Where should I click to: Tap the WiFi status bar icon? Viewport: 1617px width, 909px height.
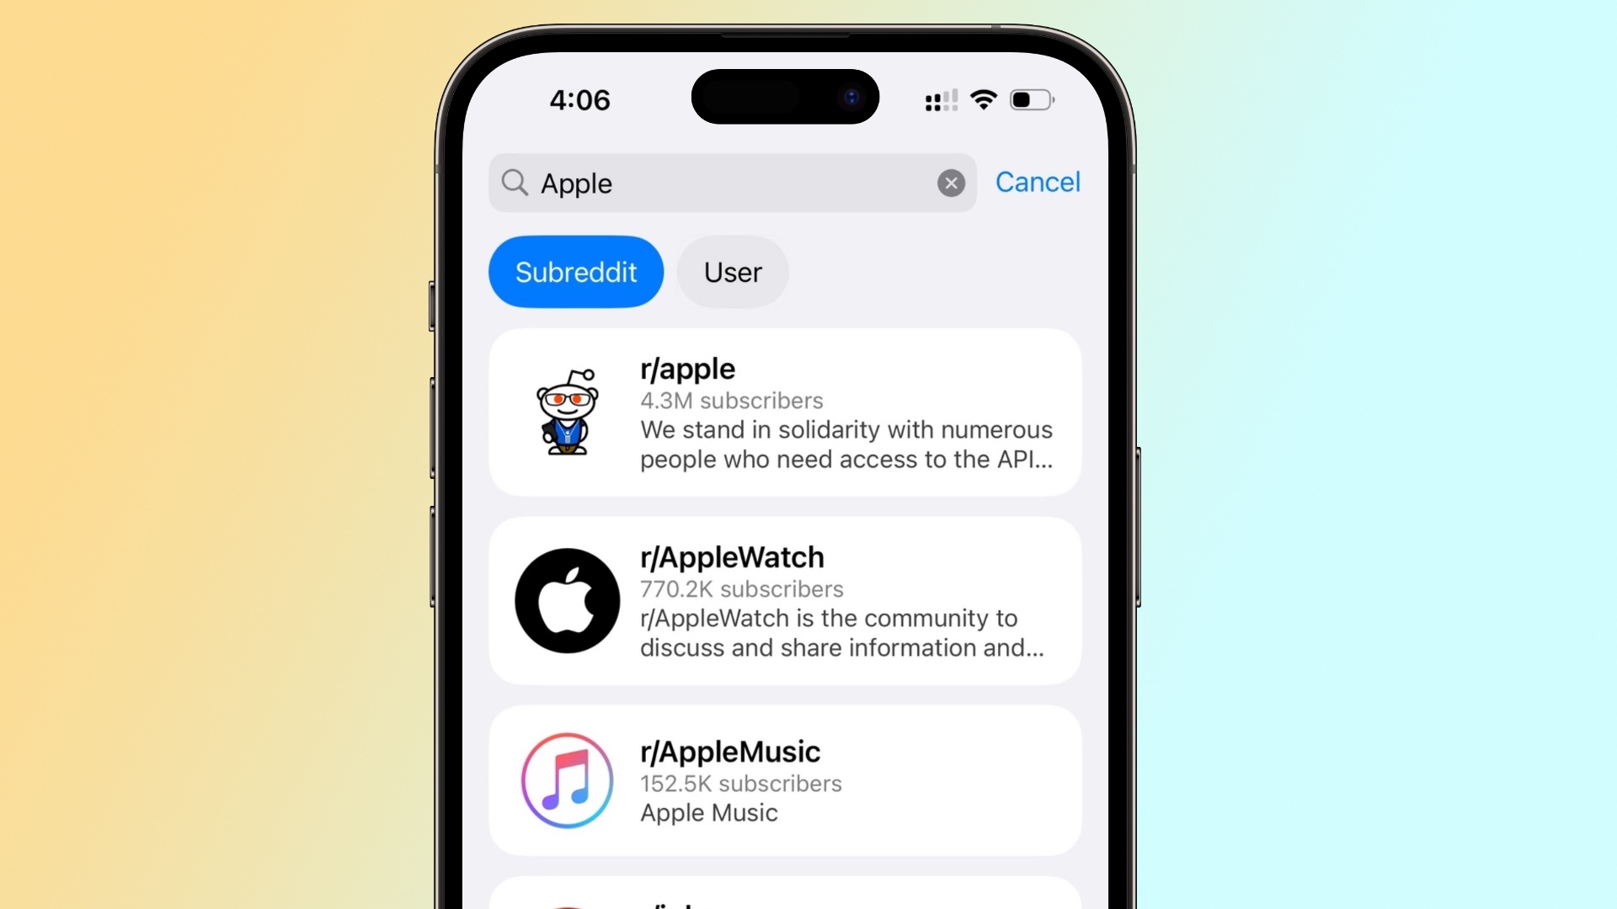click(x=982, y=98)
